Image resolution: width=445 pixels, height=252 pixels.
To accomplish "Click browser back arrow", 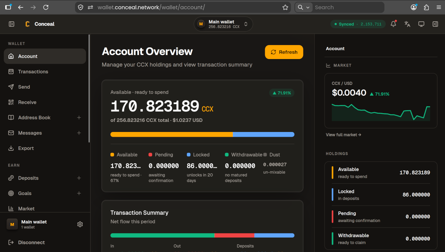I will (x=21, y=7).
